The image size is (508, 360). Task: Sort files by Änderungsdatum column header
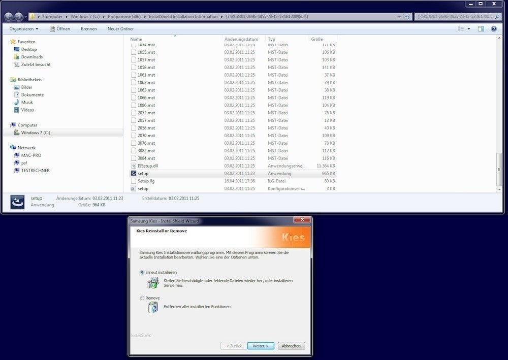pyautogui.click(x=244, y=39)
